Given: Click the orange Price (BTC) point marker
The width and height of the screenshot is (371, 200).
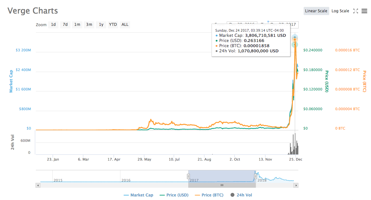Looking at the screenshot, I should 295,39.
